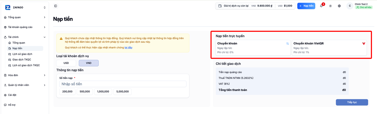Image resolution: width=377 pixels, height=114 pixels.
Task: Open language globe icon
Action: point(339,6)
